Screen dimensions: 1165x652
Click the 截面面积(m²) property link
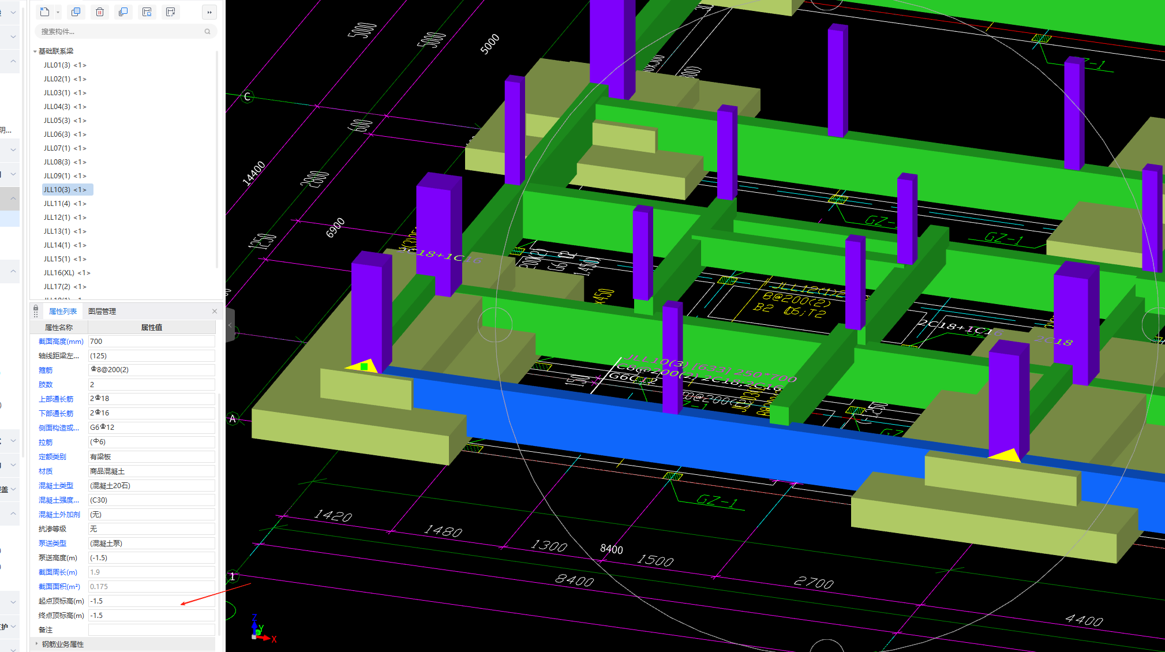[x=59, y=587]
